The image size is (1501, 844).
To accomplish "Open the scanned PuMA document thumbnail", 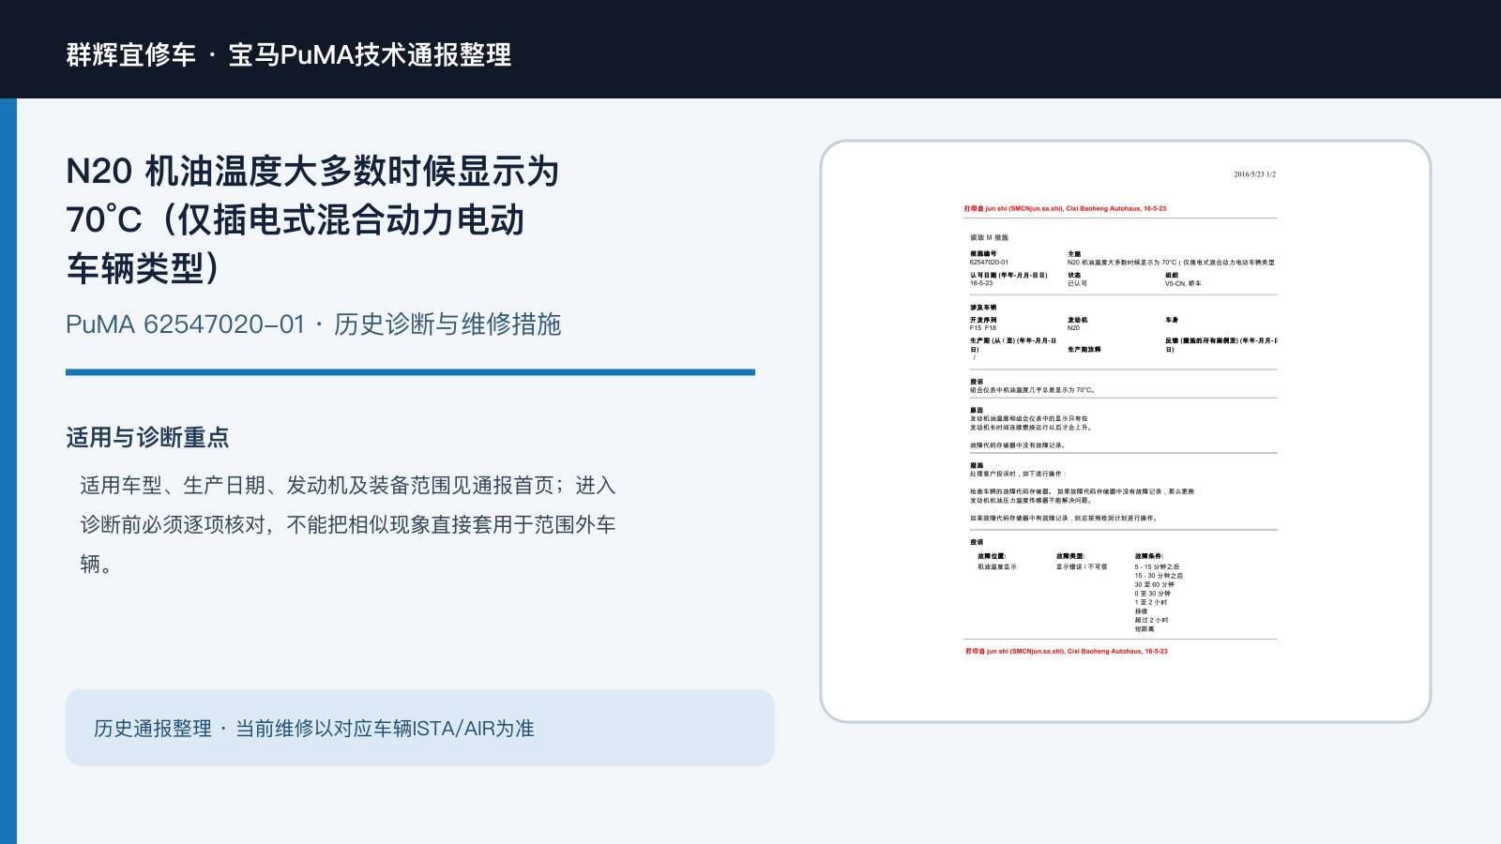I will [x=1126, y=431].
